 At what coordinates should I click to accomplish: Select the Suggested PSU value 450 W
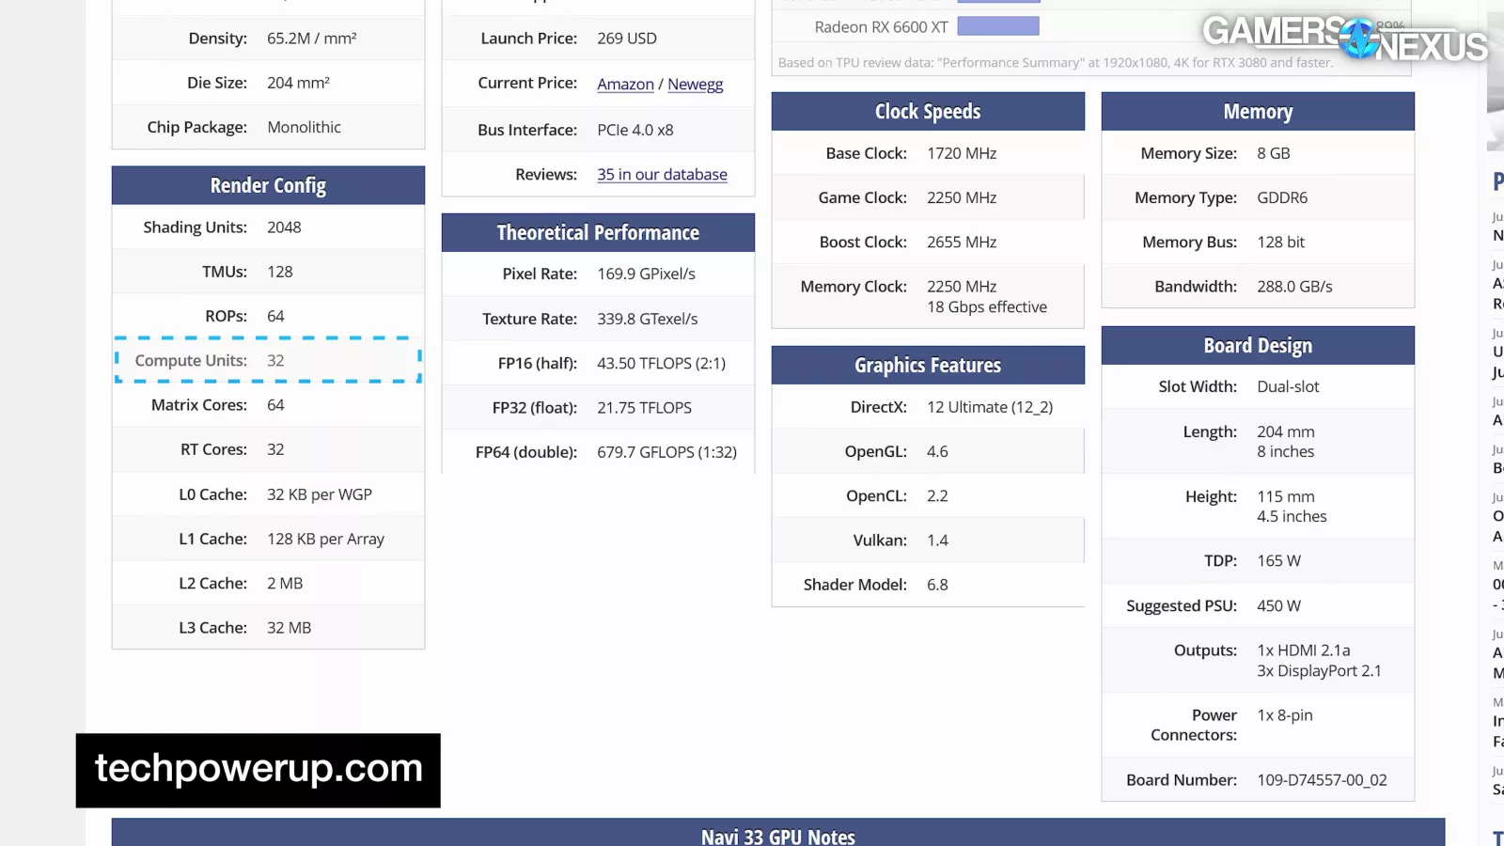point(1279,605)
